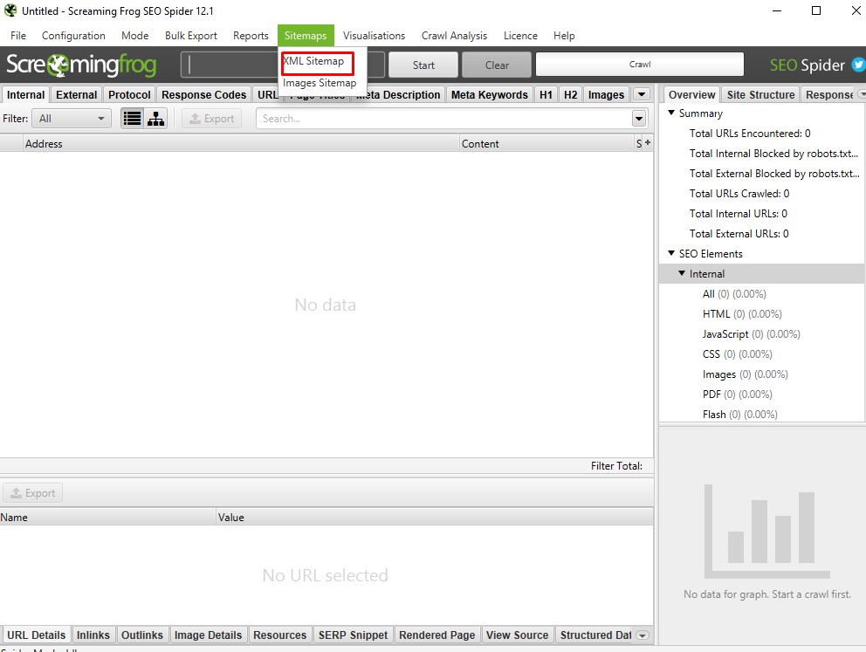Select HTML (0) in Internal tree
Screen dimensions: 866x652
pos(742,313)
